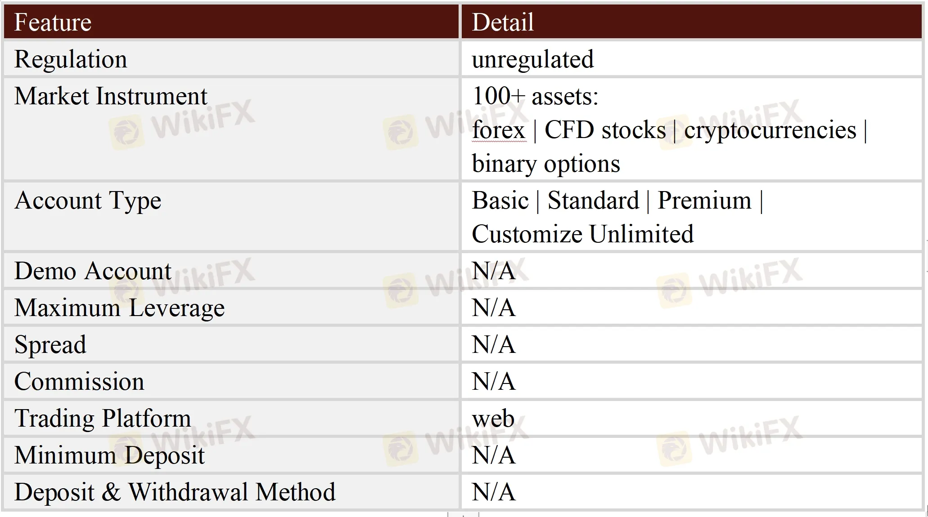This screenshot has height=517, width=928.
Task: Click the N/A value for Commission
Action: point(493,382)
